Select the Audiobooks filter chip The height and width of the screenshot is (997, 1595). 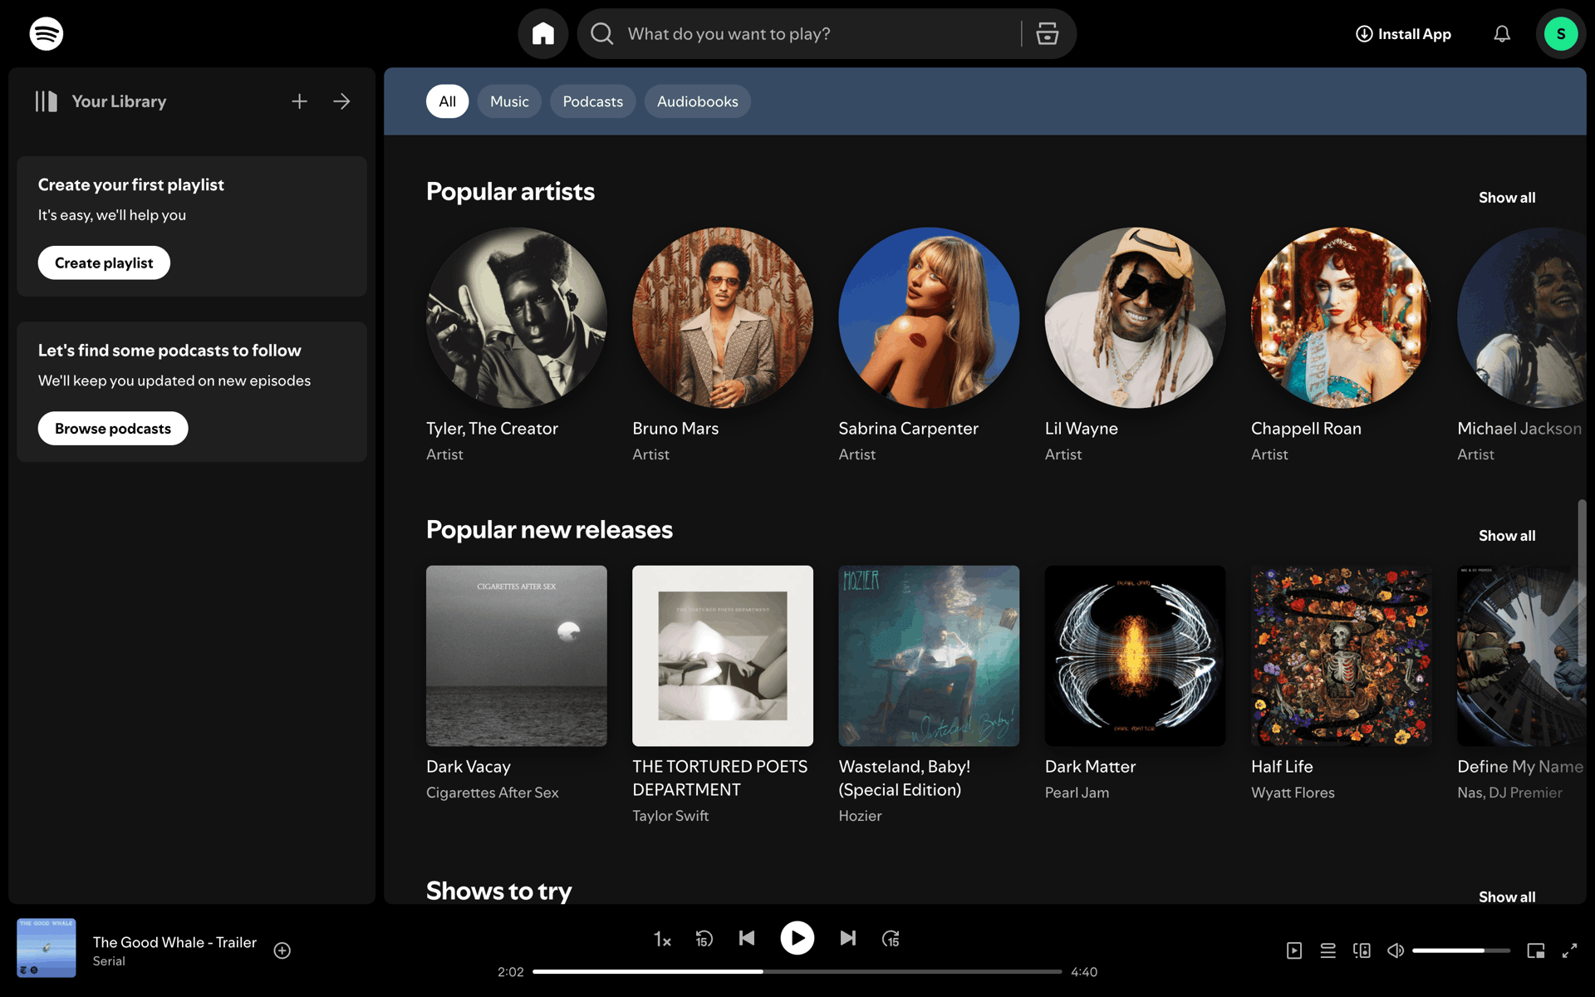click(x=698, y=101)
